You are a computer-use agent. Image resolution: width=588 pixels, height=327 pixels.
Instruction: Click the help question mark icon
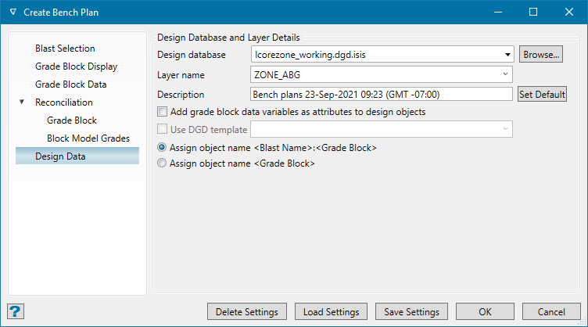16,311
